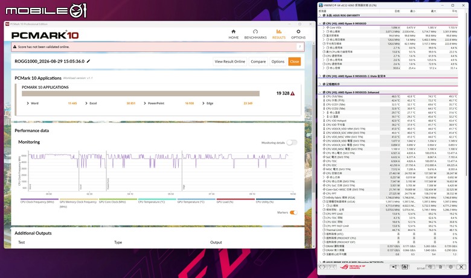Click the View Result Online button
471x278 pixels.
pyautogui.click(x=230, y=62)
